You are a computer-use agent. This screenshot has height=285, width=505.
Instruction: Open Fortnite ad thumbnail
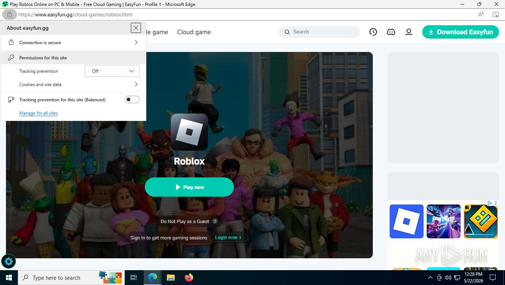click(x=444, y=222)
